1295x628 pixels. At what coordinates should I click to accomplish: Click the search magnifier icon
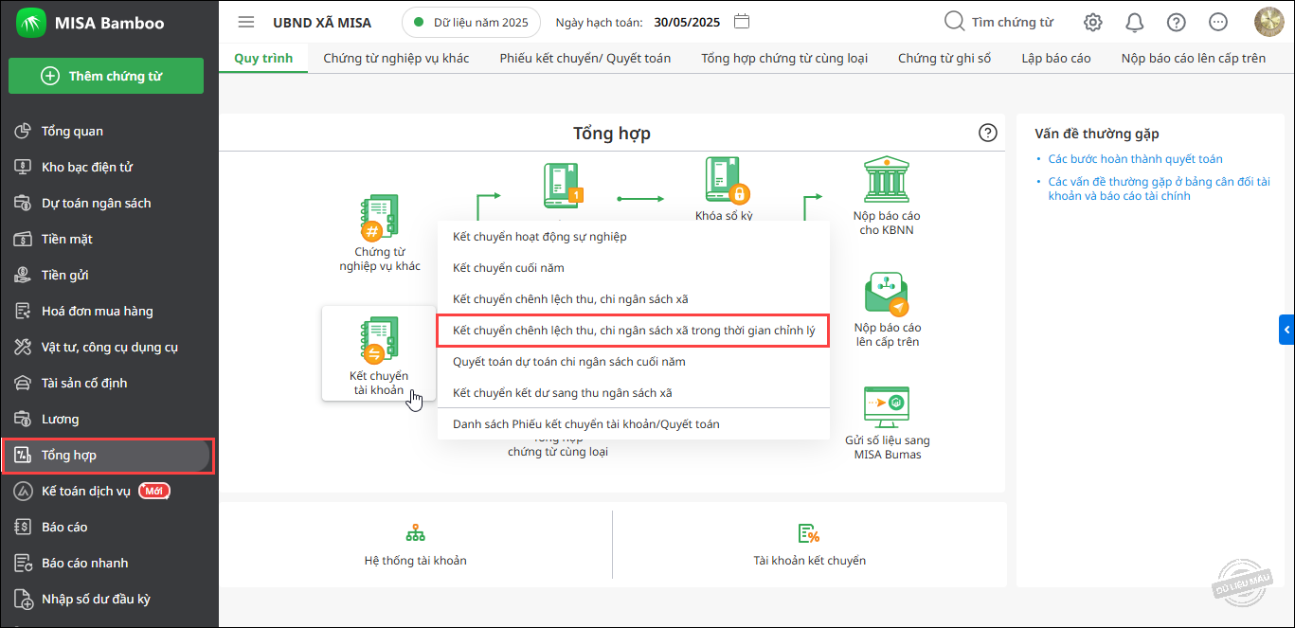pyautogui.click(x=954, y=22)
